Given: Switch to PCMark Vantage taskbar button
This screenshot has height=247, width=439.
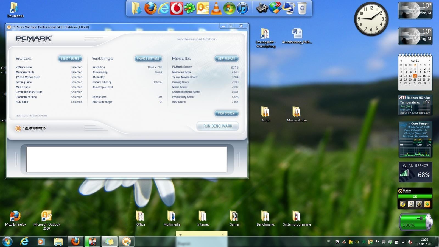Looking at the screenshot, I should click(126, 242).
